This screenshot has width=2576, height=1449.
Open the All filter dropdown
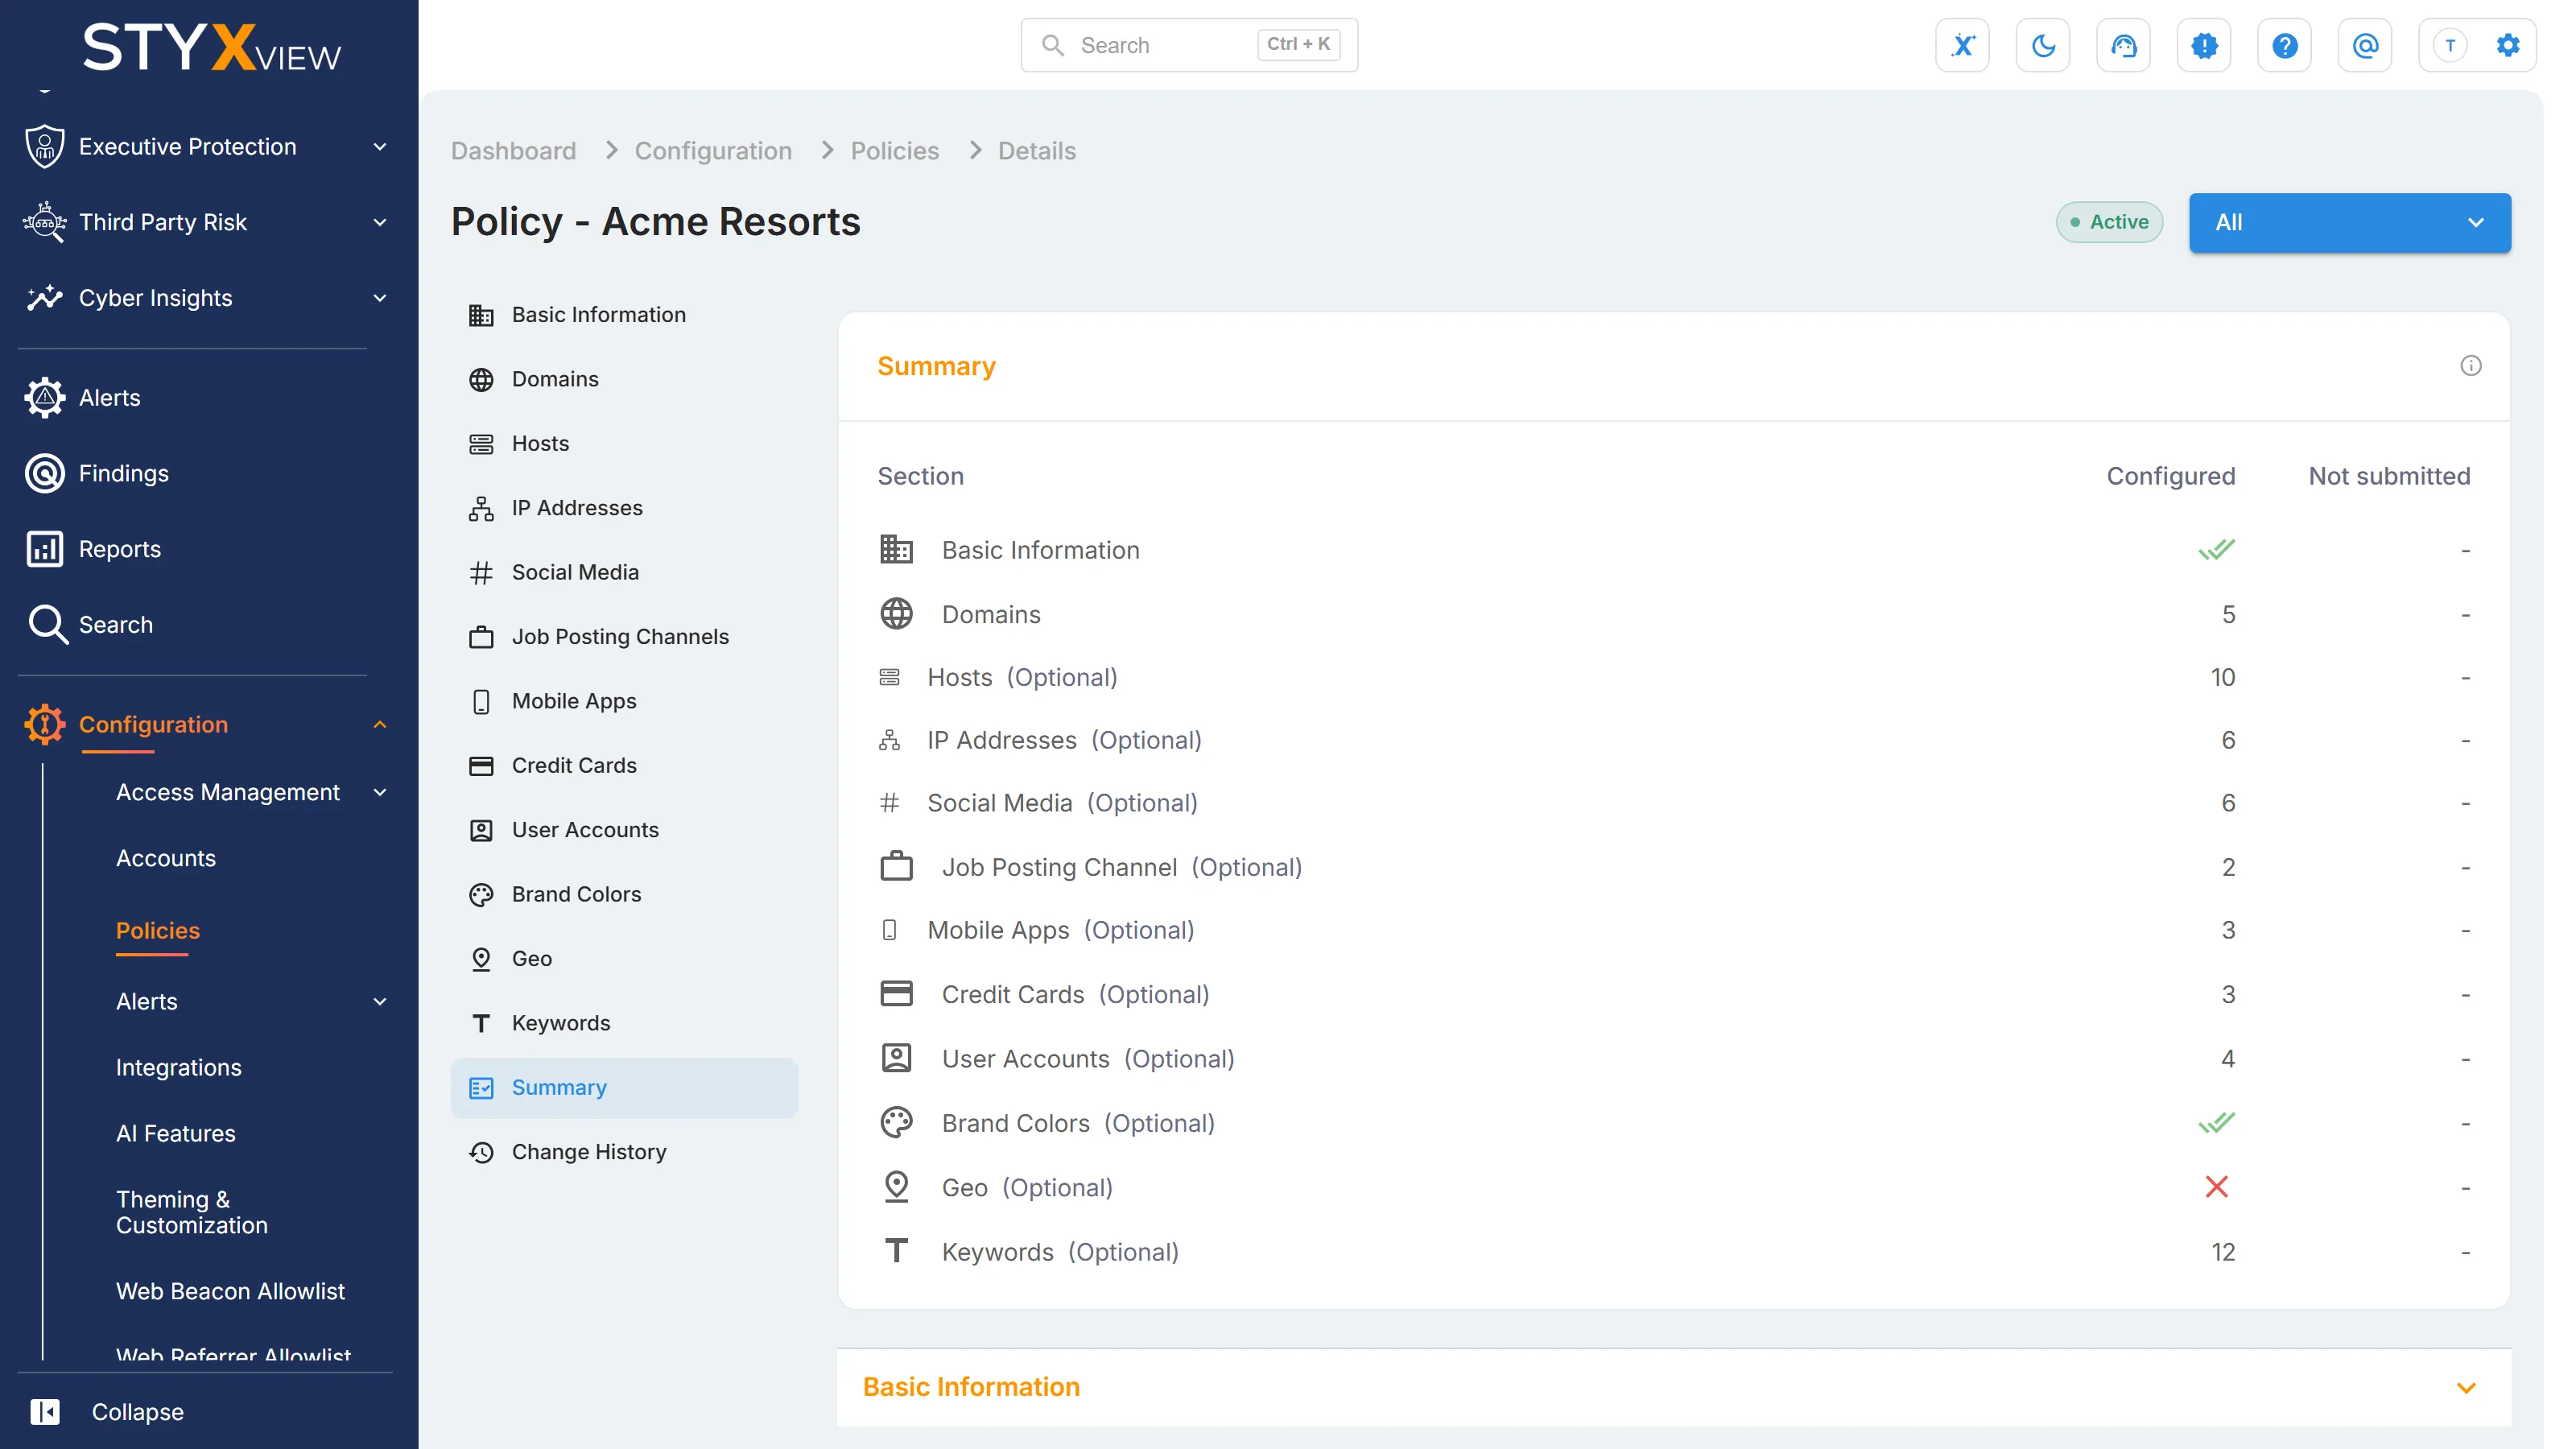(2349, 222)
